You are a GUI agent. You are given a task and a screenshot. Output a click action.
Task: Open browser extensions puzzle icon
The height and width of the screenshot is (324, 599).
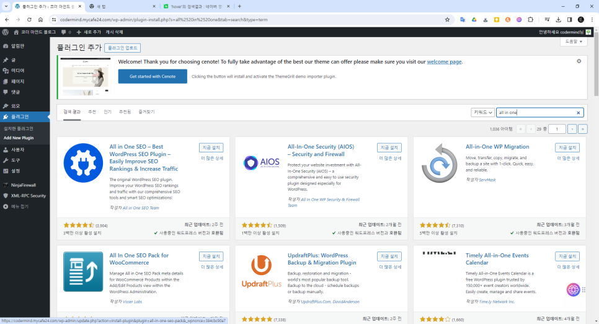(x=531, y=19)
